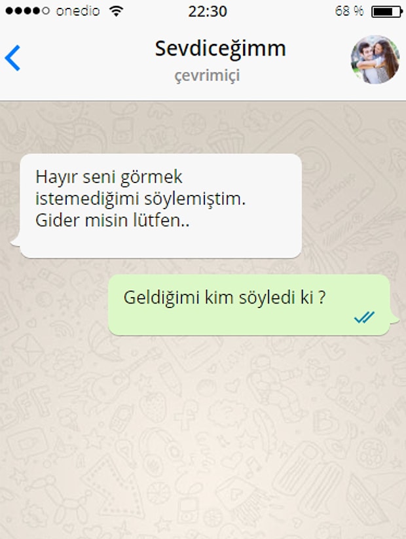406x539 pixels.
Task: Click the Wi-Fi status icon
Action: tap(117, 11)
